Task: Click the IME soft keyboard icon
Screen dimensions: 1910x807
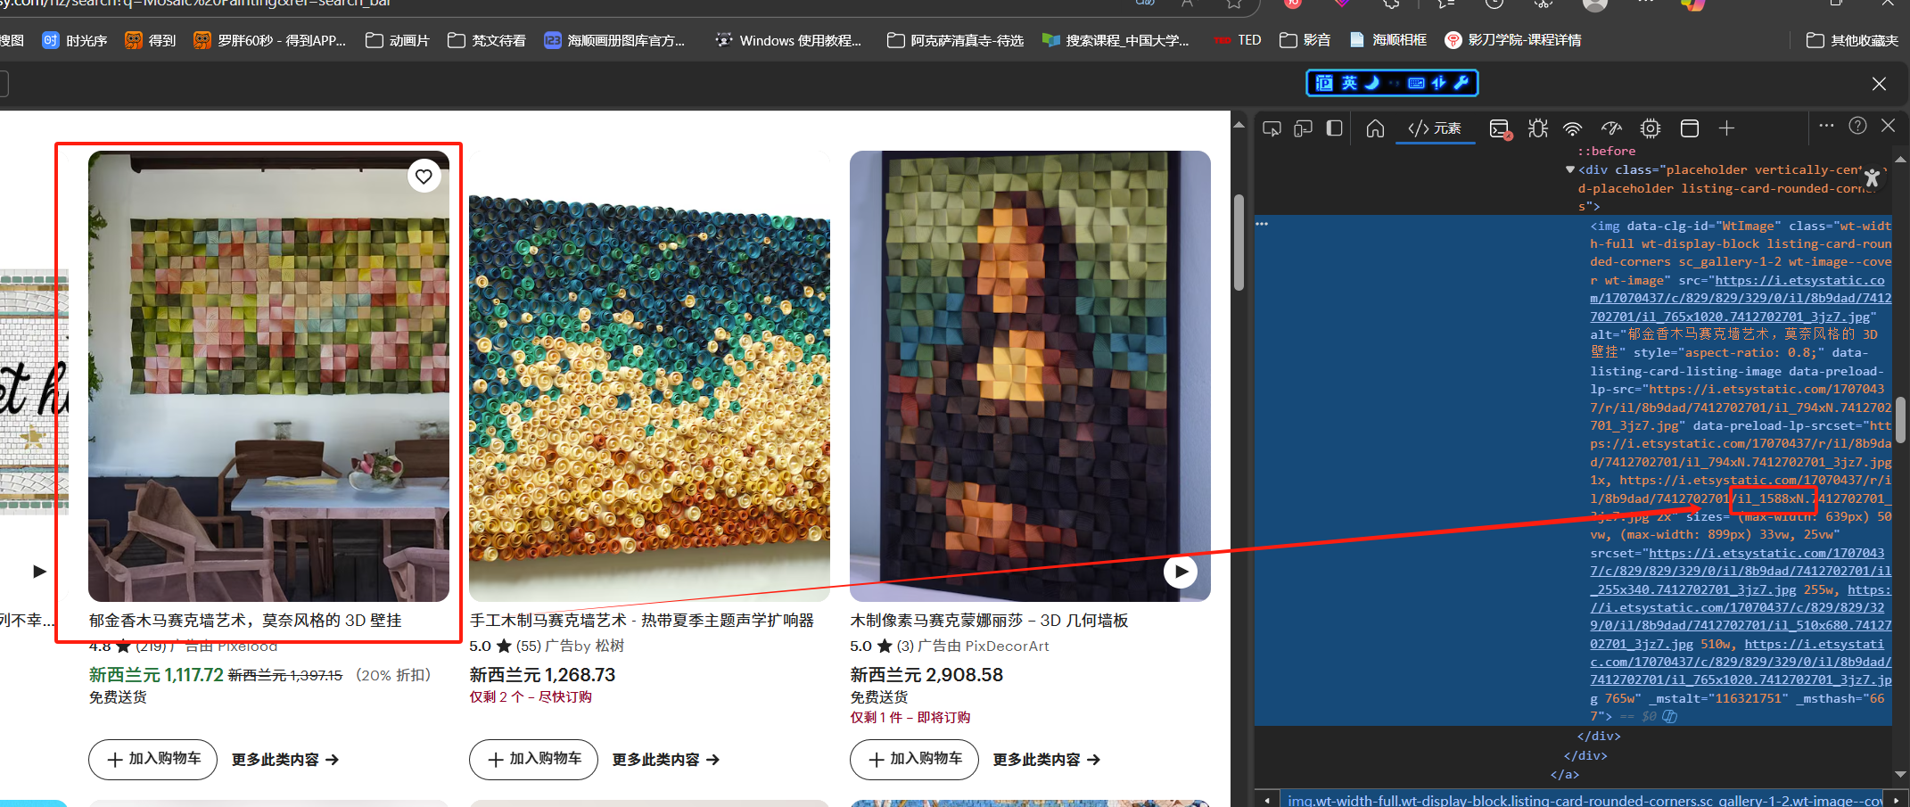Action: pyautogui.click(x=1416, y=83)
